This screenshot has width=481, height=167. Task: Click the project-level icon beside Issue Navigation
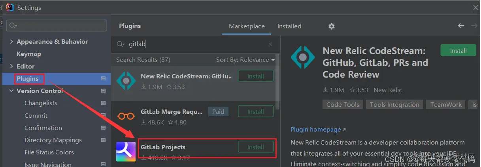click(103, 164)
